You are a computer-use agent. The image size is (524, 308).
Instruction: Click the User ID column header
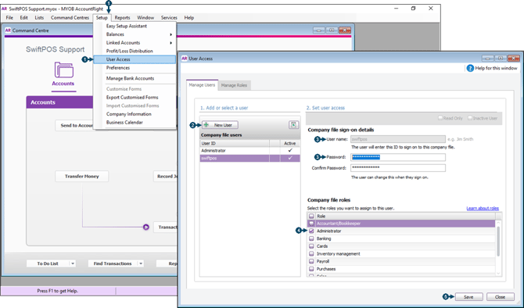coord(235,143)
